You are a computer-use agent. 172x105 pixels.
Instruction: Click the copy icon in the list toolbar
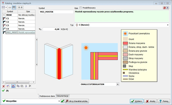click(18, 86)
